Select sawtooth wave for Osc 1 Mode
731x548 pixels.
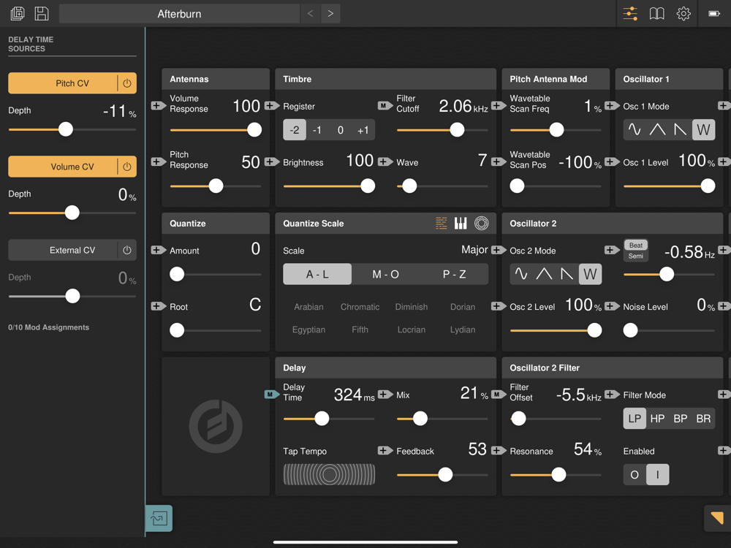point(680,129)
